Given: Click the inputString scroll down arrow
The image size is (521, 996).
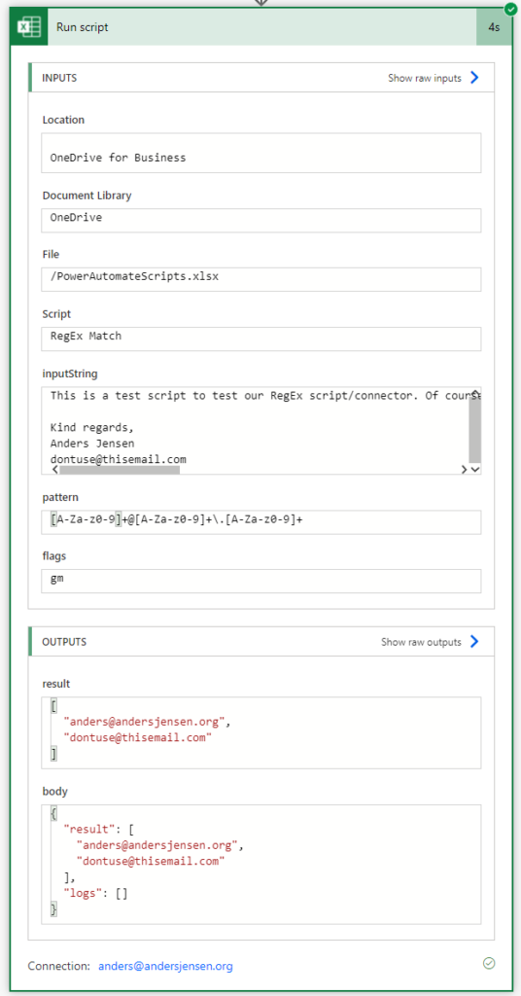Looking at the screenshot, I should coord(475,470).
